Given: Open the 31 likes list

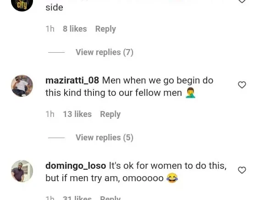Looking at the screenshot, I should coord(77,198).
